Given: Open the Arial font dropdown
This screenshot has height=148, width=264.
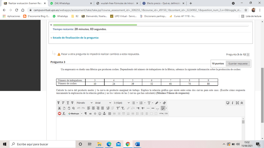Looking at the screenshot, I should 102,103.
